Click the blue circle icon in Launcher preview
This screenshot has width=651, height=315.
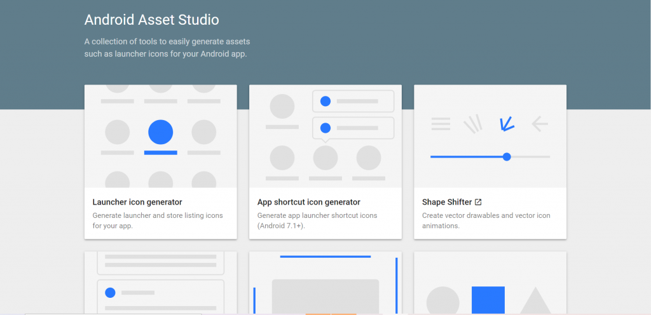point(161,132)
